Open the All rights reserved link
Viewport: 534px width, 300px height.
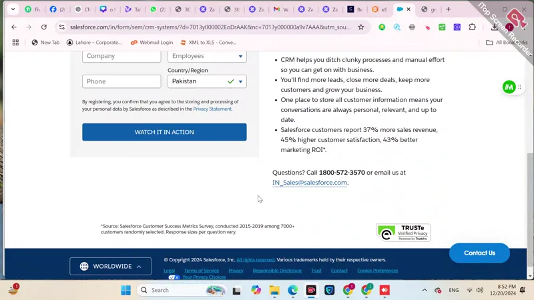(x=256, y=260)
